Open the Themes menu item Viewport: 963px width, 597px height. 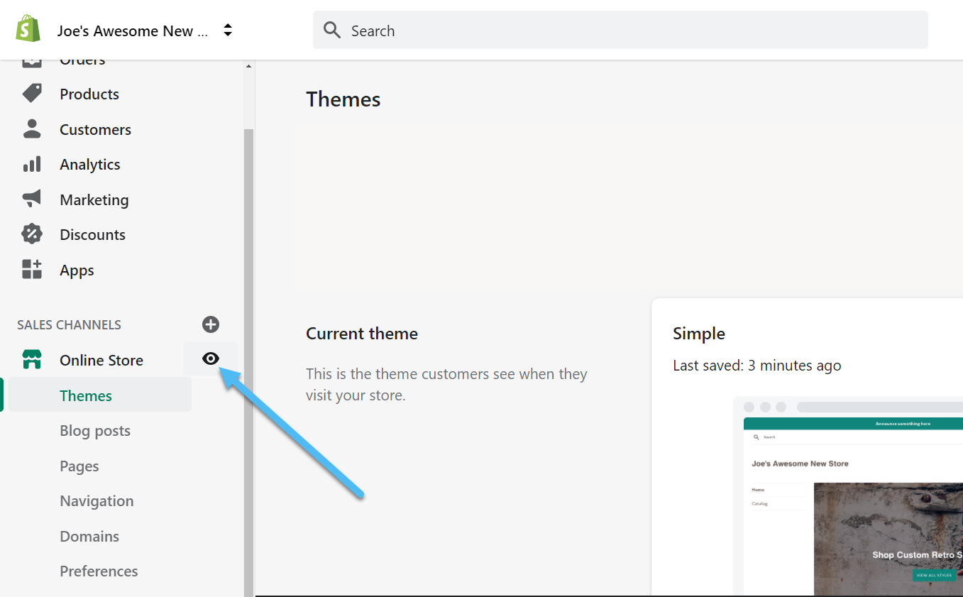tap(86, 395)
